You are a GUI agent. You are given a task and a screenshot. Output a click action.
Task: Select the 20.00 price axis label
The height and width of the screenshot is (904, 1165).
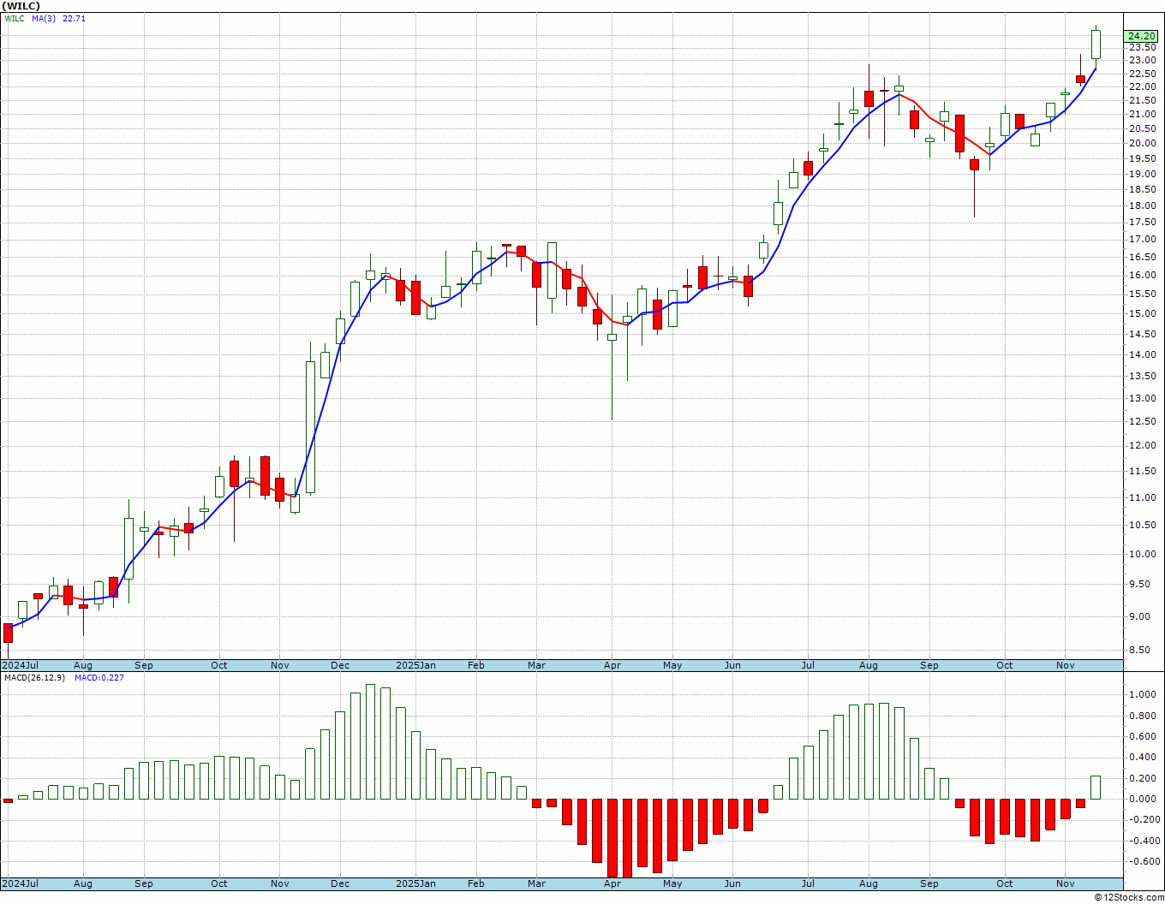pyautogui.click(x=1141, y=143)
